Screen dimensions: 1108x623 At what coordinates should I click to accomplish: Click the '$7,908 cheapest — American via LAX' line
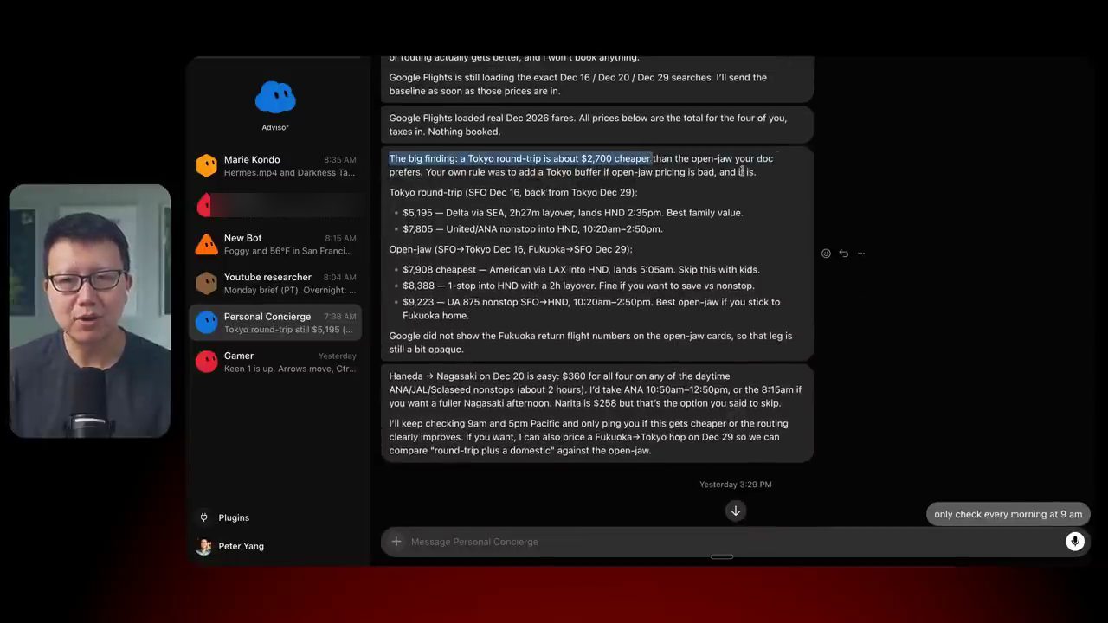pyautogui.click(x=581, y=269)
